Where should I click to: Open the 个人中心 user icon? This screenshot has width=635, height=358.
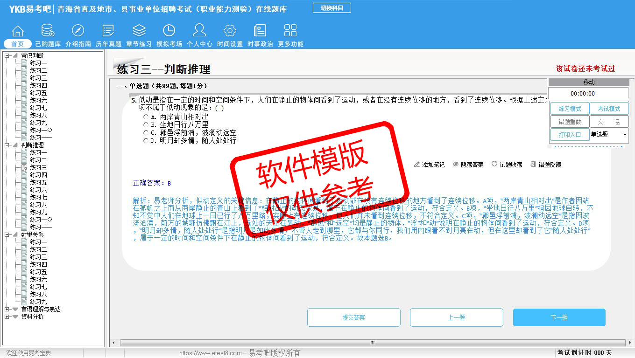(x=199, y=31)
